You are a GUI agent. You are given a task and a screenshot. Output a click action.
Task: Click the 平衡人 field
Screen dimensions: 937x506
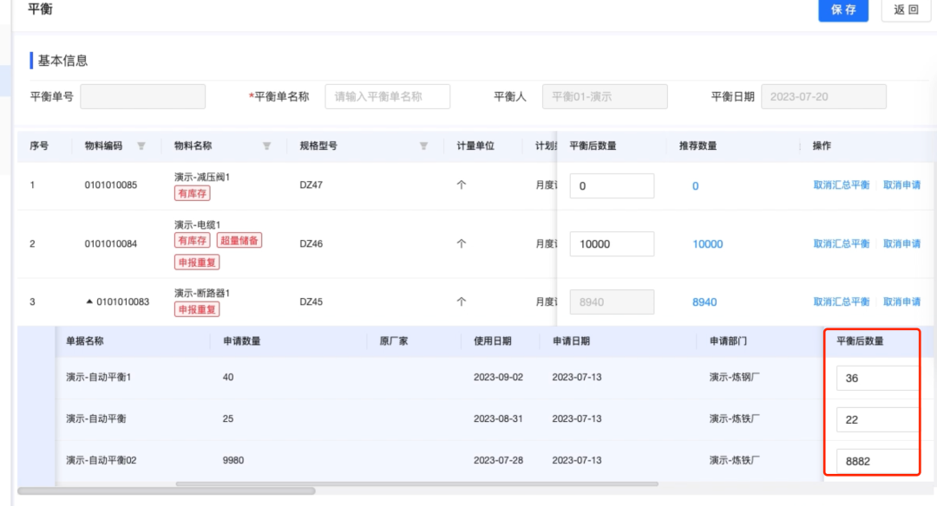605,97
